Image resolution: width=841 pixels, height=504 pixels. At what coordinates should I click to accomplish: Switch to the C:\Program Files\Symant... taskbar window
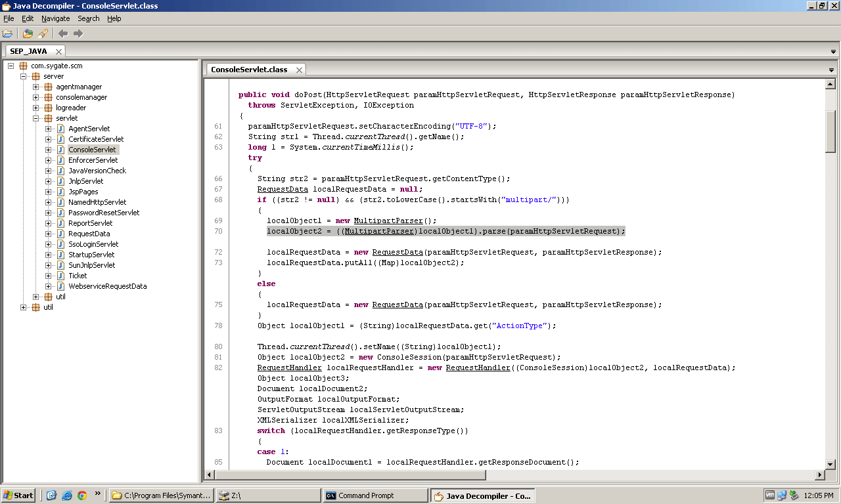click(x=162, y=495)
